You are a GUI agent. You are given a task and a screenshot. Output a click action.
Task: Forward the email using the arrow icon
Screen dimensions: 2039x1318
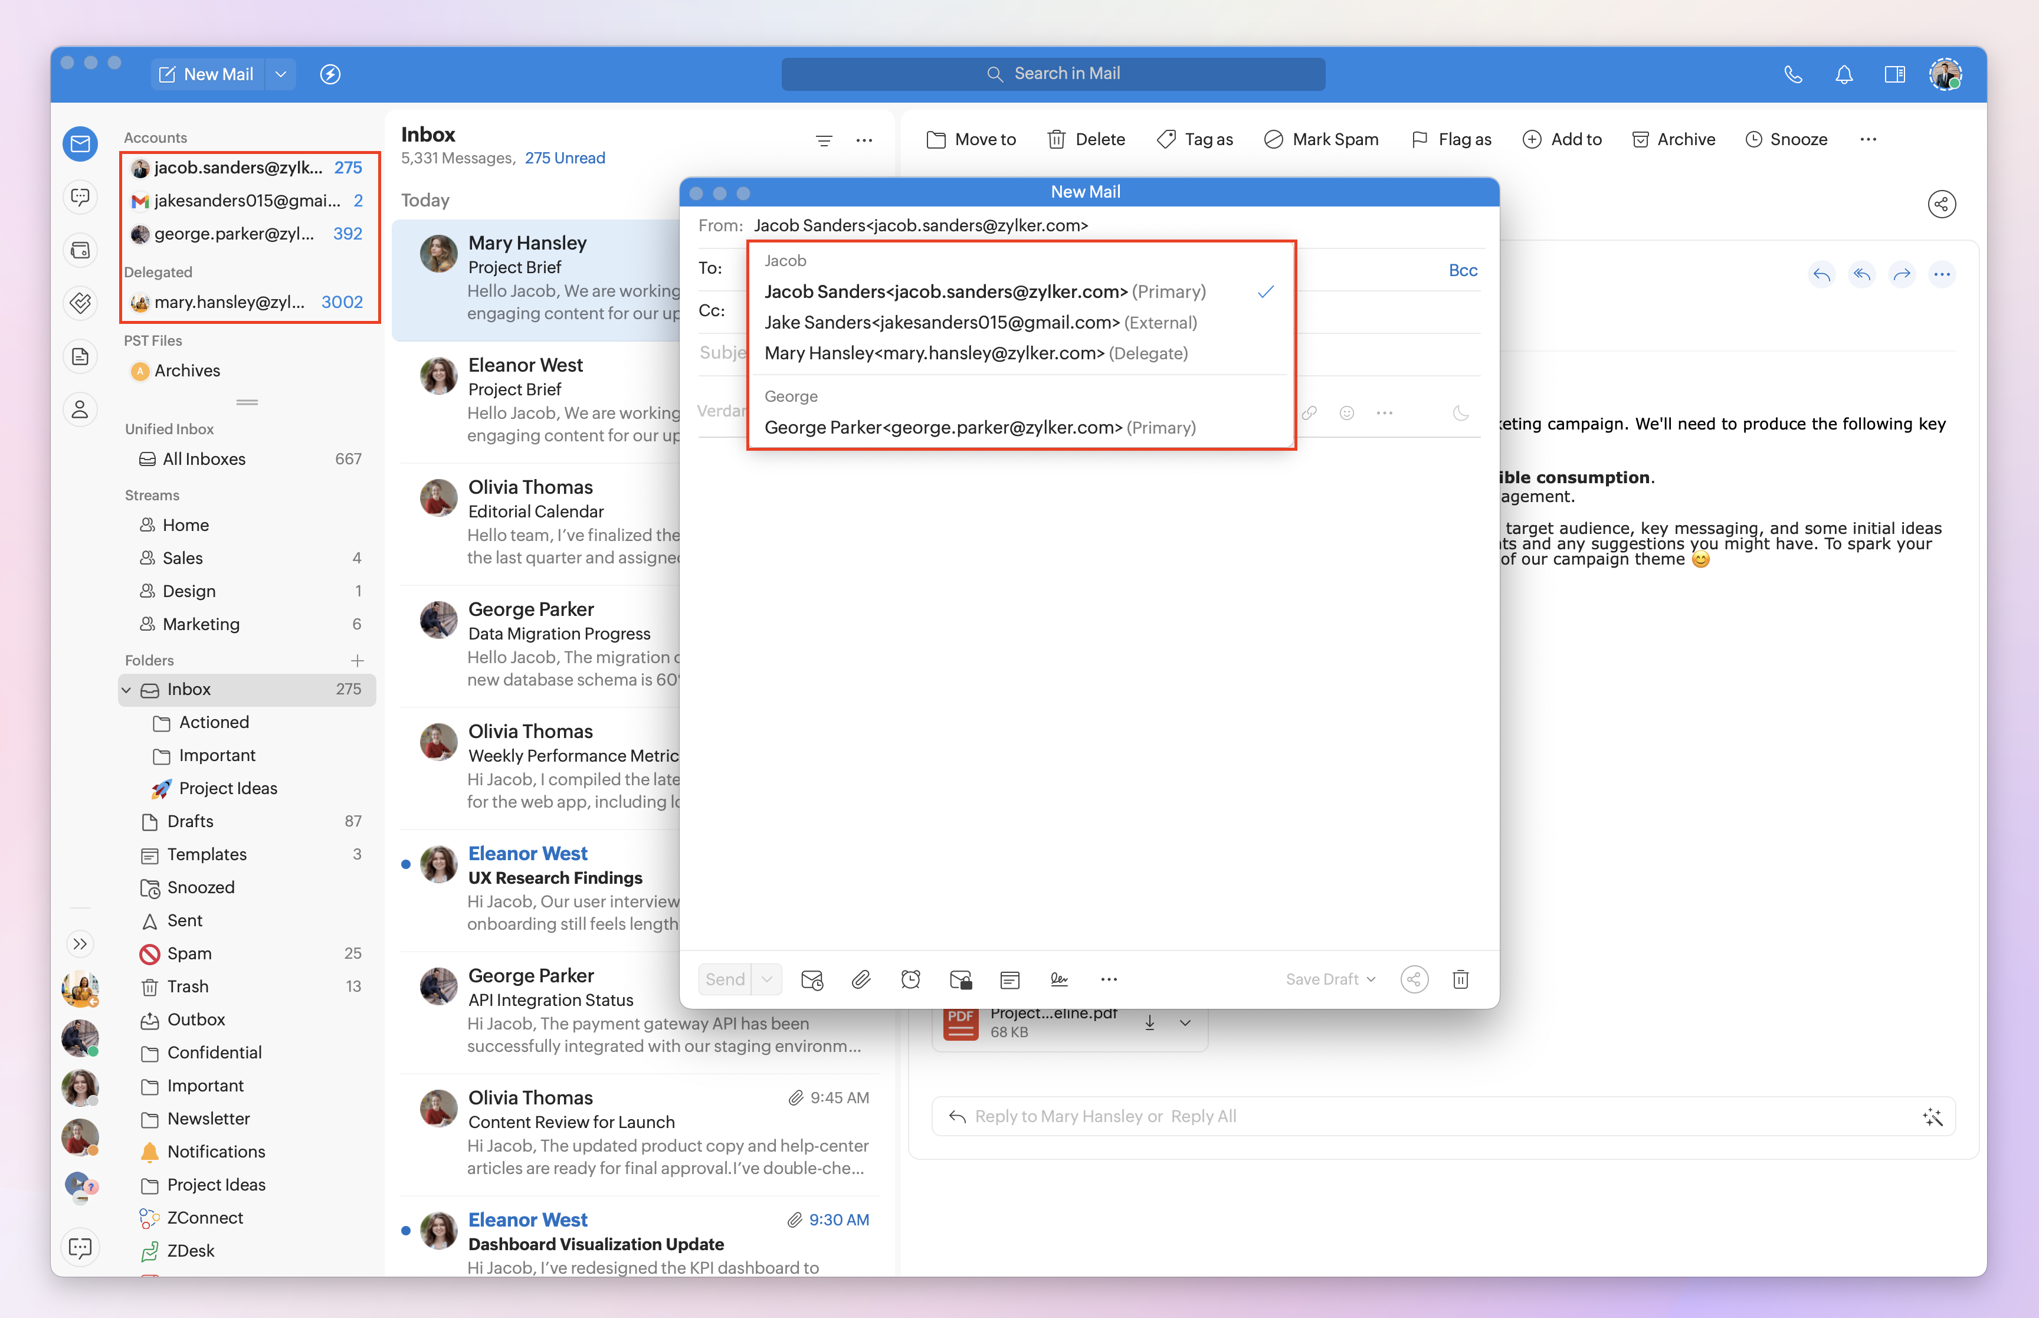pos(1902,275)
